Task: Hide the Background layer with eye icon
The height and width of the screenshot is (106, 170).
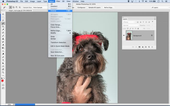Action: (x=124, y=36)
